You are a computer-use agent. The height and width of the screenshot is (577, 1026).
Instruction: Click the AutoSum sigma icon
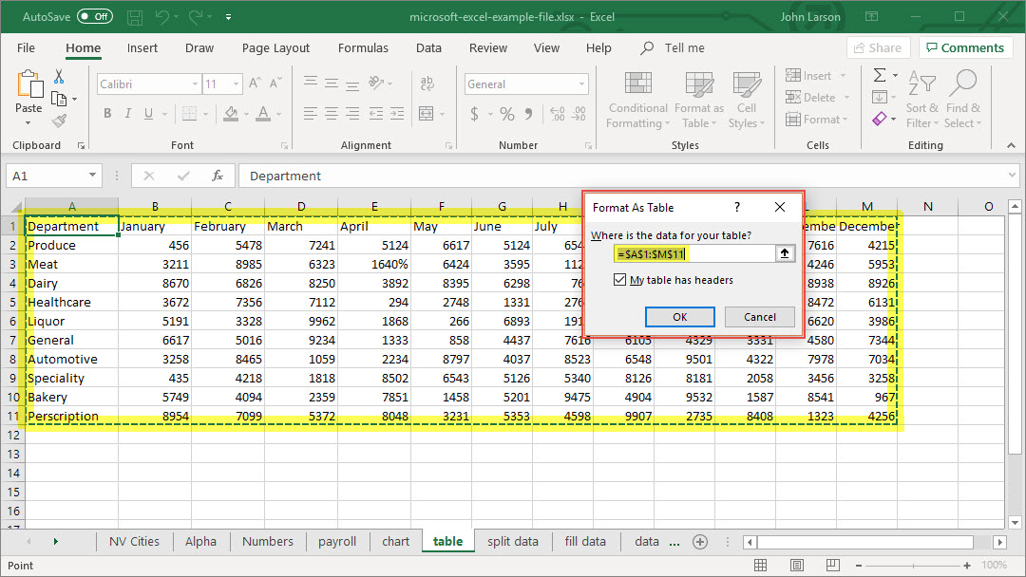880,75
